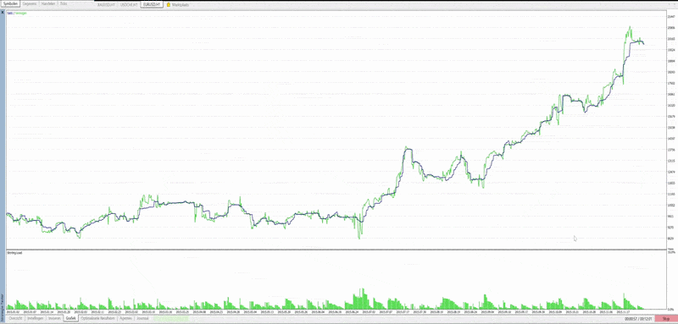Open the USDCHF,H1 chart tab
The height and width of the screenshot is (324, 678).
coord(129,5)
